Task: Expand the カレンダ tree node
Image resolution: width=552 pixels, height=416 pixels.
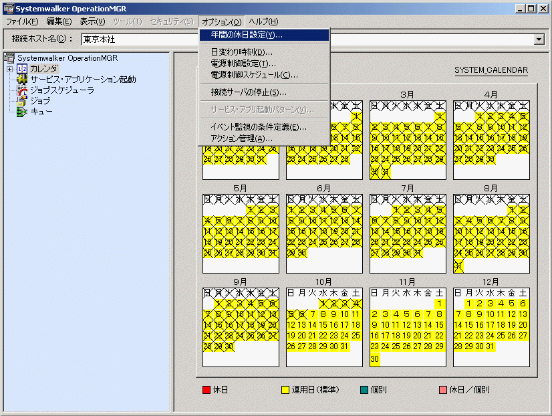Action: point(10,69)
